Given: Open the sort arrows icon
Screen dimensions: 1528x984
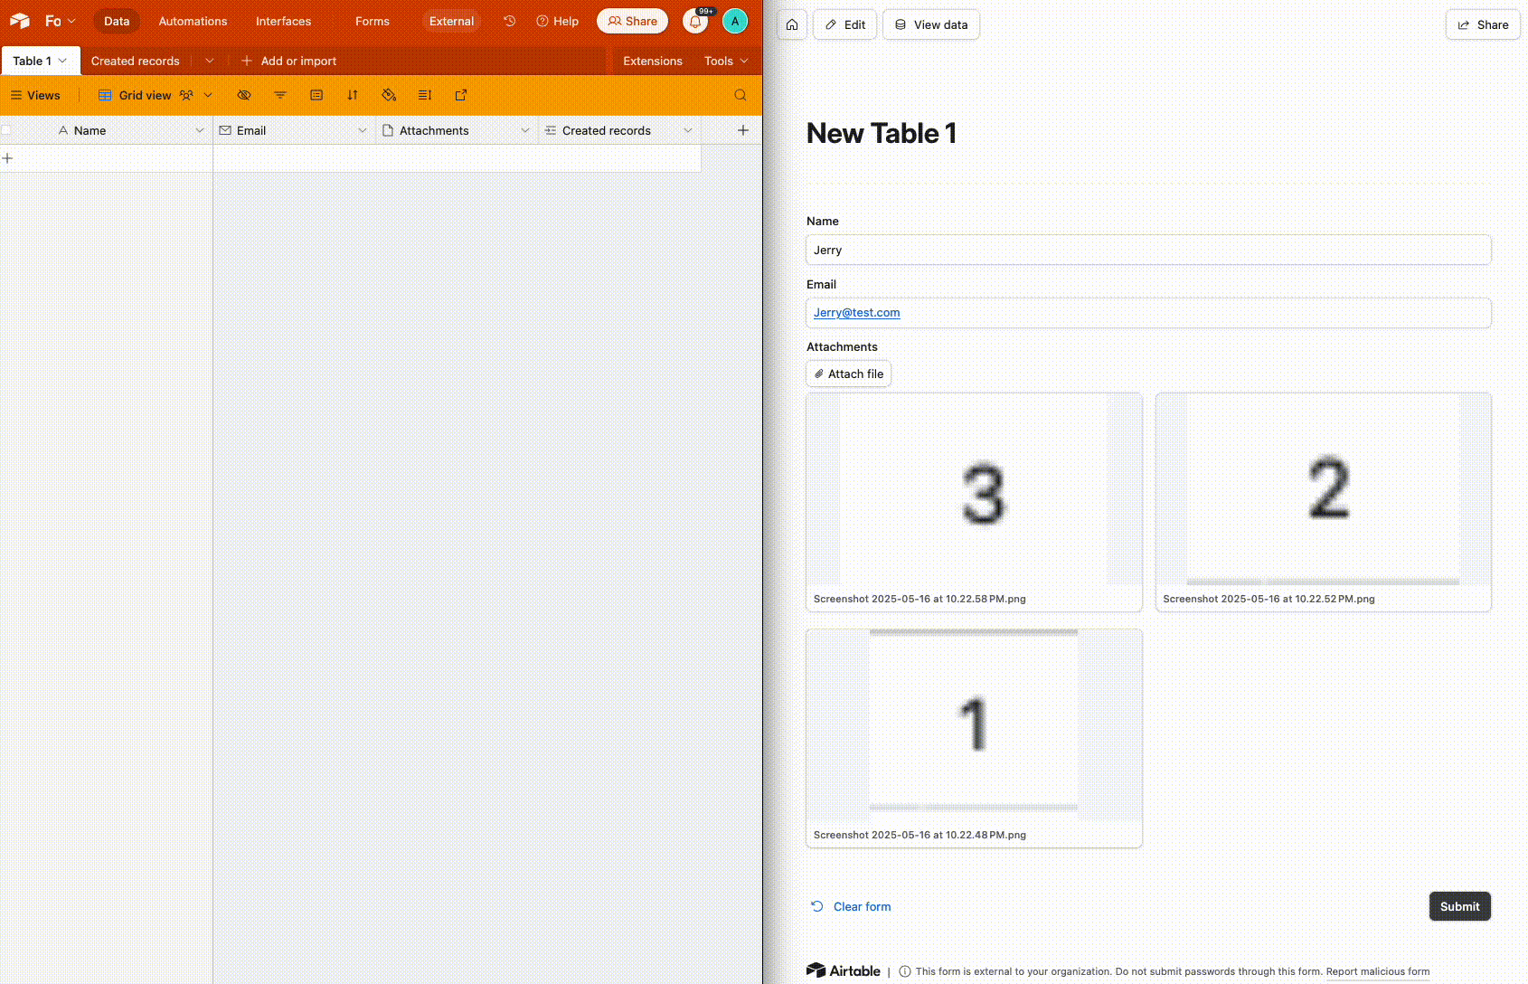Looking at the screenshot, I should (x=353, y=95).
